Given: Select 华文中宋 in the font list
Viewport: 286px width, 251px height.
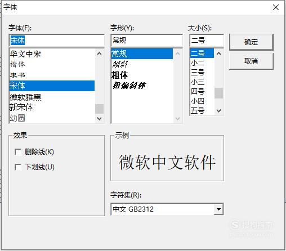Looking at the screenshot, I should [52, 54].
